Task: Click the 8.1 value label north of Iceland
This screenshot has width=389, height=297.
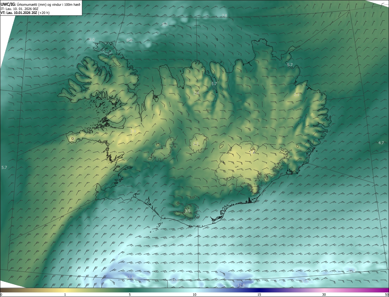Action: [165, 24]
